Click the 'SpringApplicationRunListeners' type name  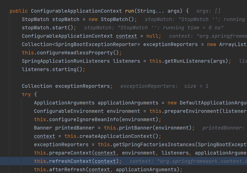click(66, 61)
